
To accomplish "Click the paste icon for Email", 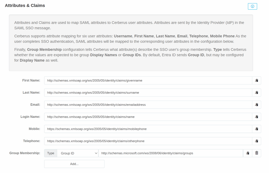I will coord(257,105).
